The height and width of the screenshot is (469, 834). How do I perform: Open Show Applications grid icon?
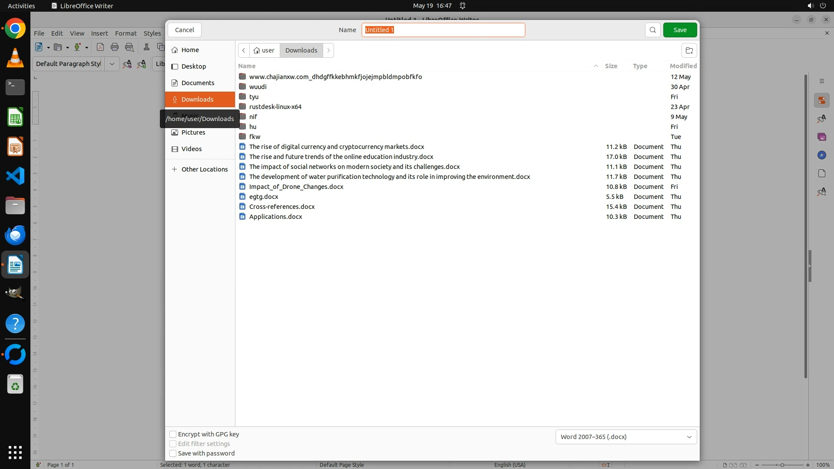(15, 452)
